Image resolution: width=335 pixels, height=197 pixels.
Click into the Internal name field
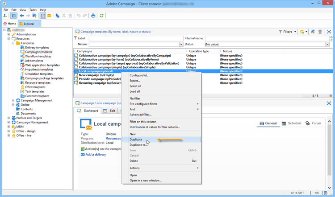point(267,38)
